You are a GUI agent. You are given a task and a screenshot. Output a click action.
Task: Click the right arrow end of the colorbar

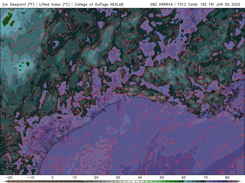click(x=238, y=181)
